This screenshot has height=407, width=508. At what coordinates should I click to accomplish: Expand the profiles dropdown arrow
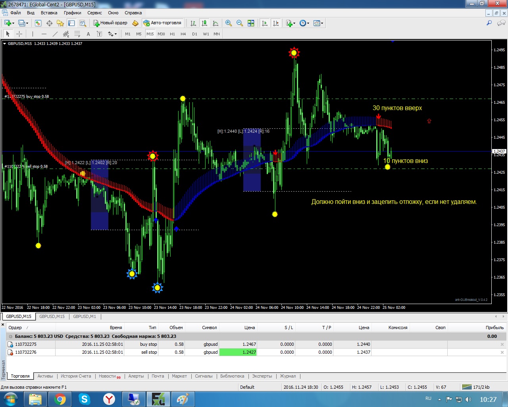pyautogui.click(x=27, y=23)
